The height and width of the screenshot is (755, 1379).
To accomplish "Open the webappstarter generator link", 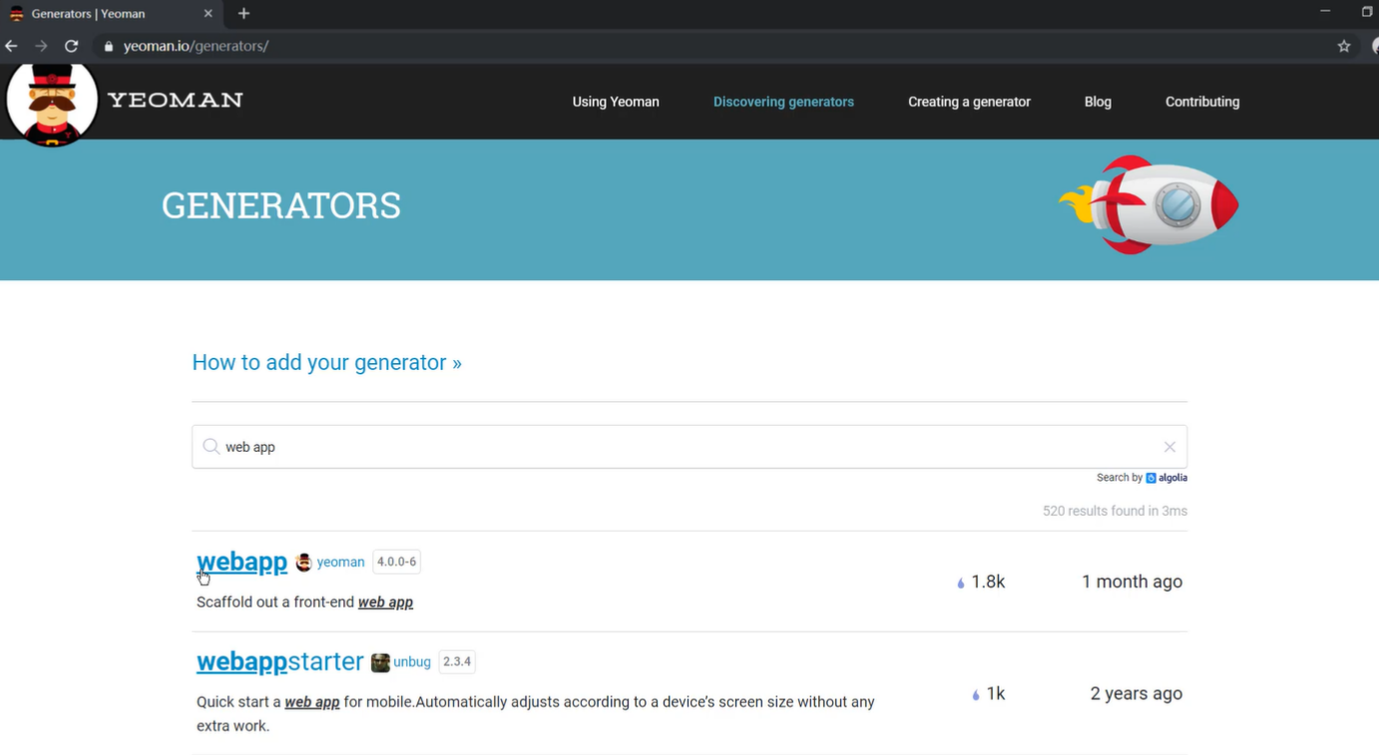I will (280, 661).
